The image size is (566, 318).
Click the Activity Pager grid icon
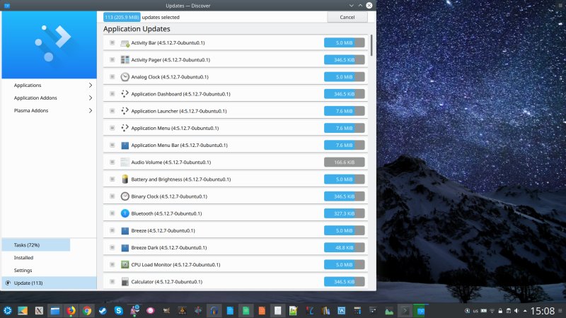coord(125,60)
